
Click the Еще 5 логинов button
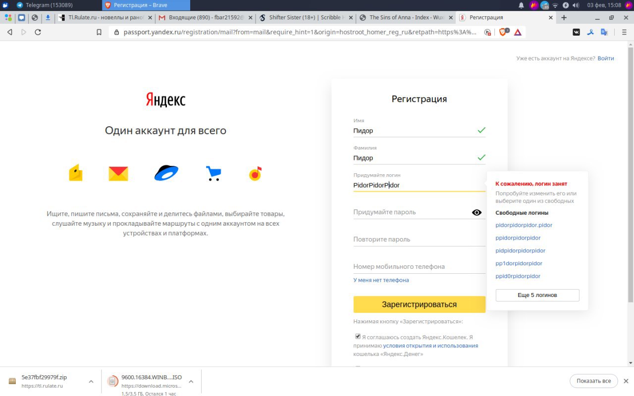537,295
